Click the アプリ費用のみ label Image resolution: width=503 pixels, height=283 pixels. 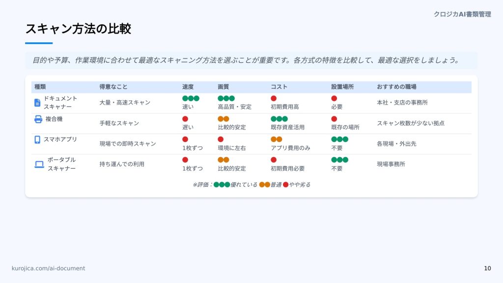click(x=291, y=148)
